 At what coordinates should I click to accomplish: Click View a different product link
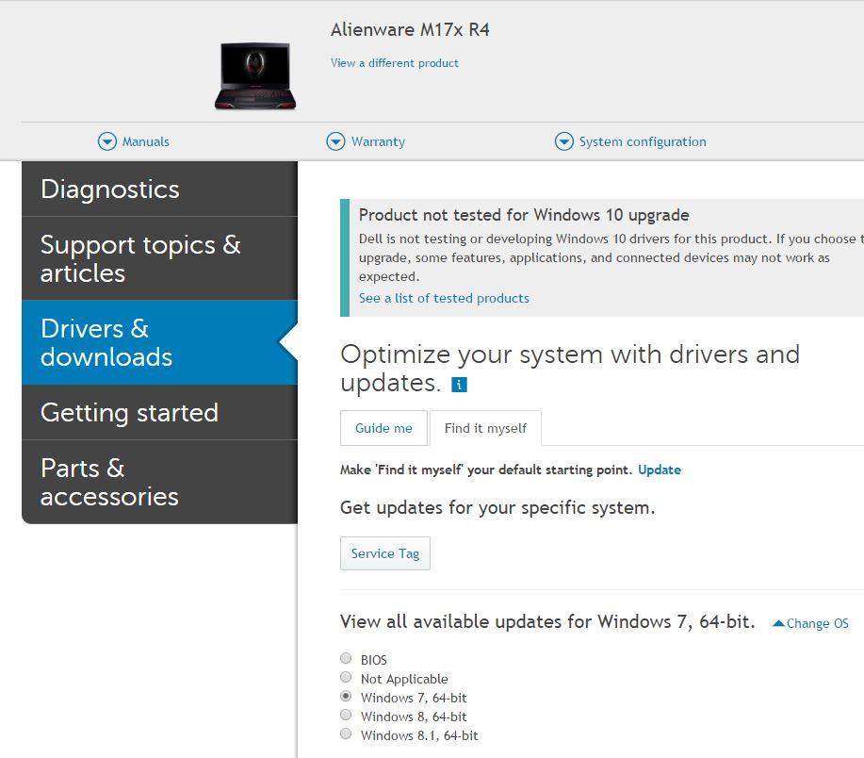[395, 63]
